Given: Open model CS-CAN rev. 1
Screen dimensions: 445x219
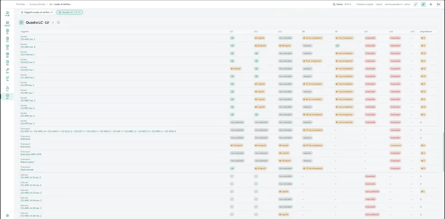Looking at the screenshot, I should [28, 55].
